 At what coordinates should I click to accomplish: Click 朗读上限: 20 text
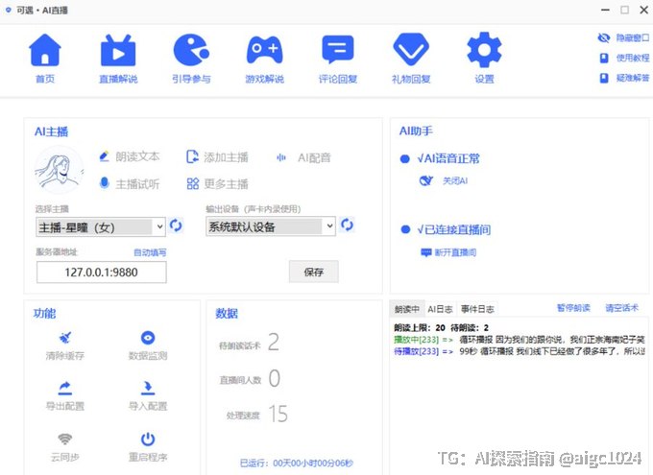pyautogui.click(x=420, y=328)
